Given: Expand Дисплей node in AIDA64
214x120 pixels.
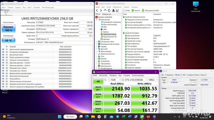Looking at the screenshot, I should coord(97,49).
